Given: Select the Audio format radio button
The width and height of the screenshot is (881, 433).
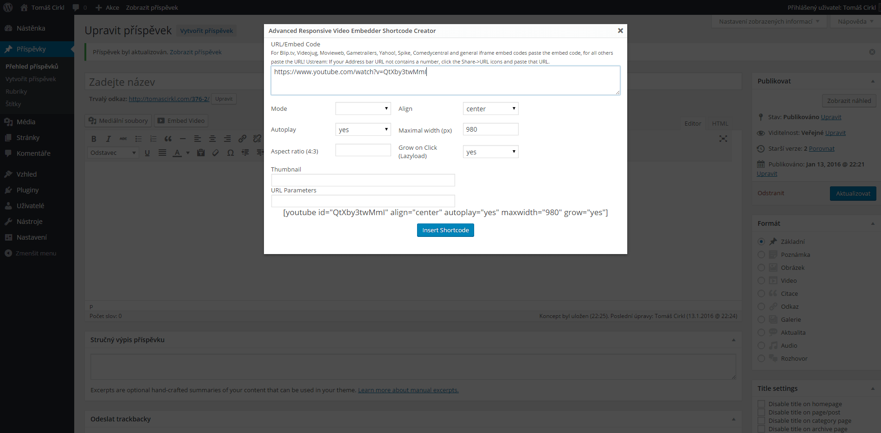Looking at the screenshot, I should coord(761,345).
